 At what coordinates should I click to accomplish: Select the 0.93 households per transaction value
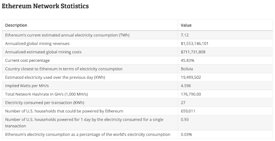pyautogui.click(x=185, y=119)
